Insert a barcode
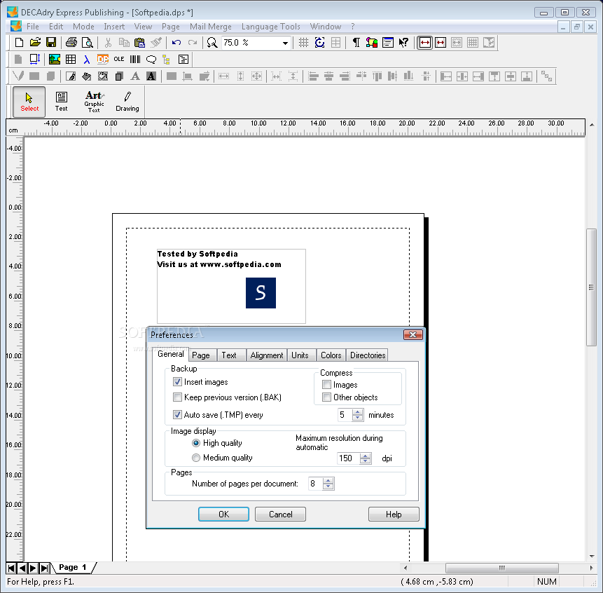This screenshot has width=603, height=593. pos(135,60)
